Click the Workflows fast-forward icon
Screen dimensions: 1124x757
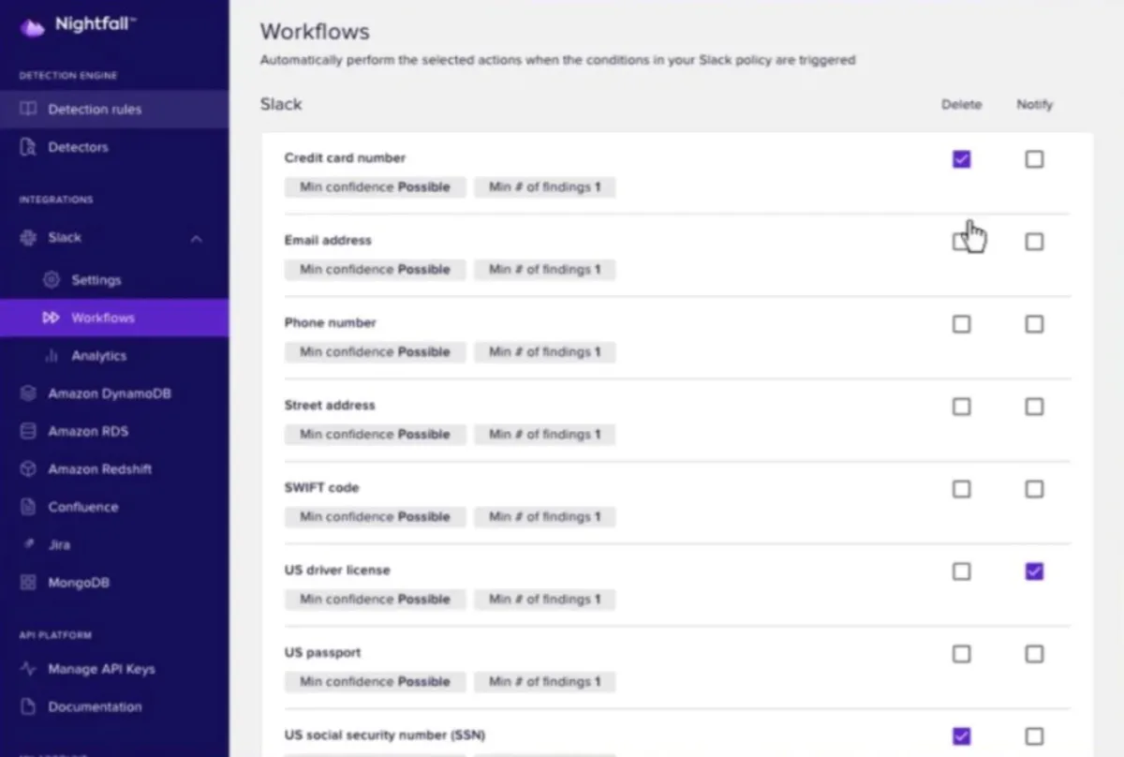point(52,318)
